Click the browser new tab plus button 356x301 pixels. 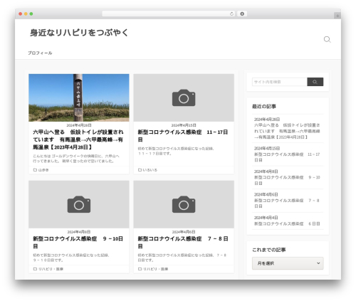(337, 16)
